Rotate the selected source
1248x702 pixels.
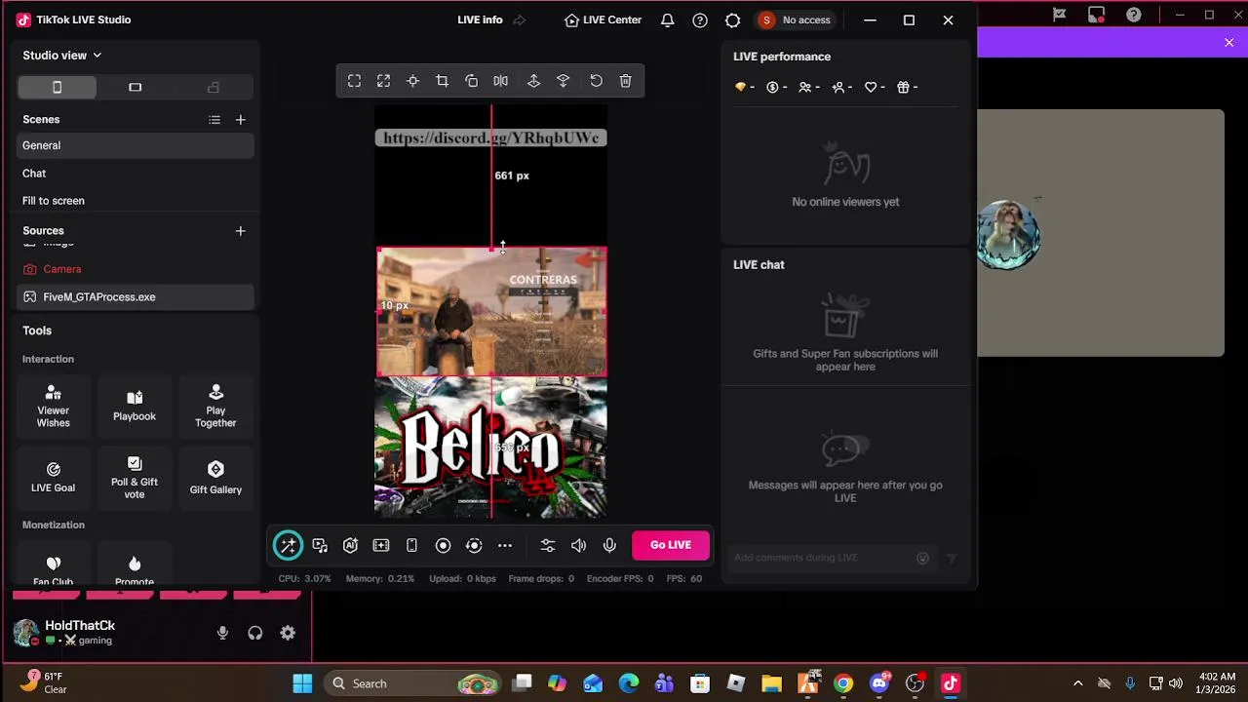point(472,81)
